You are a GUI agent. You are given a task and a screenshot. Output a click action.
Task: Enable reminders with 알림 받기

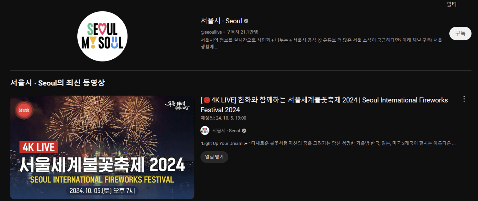214,157
